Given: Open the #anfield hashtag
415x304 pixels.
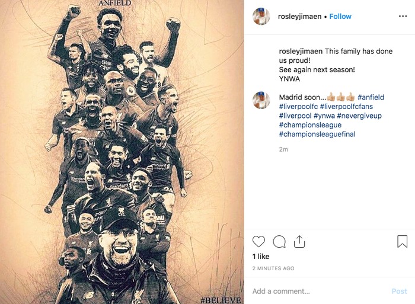Looking at the screenshot, I should [x=371, y=97].
